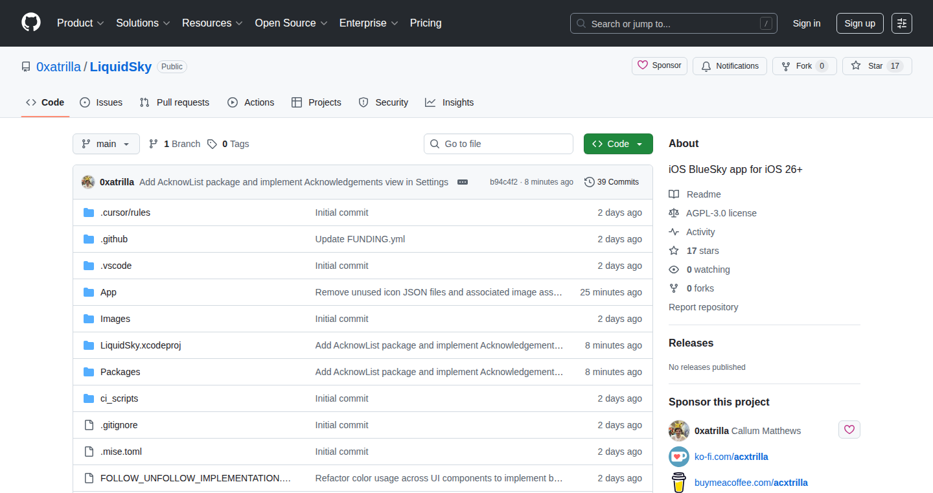Screen dimensions: 933x493
Task: Click the .gitignore file icon
Action: coord(89,425)
